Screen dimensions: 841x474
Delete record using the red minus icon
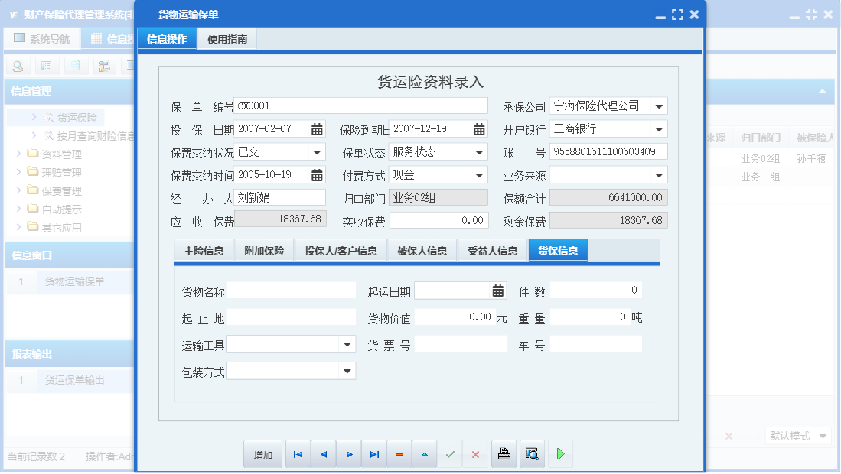tap(399, 453)
